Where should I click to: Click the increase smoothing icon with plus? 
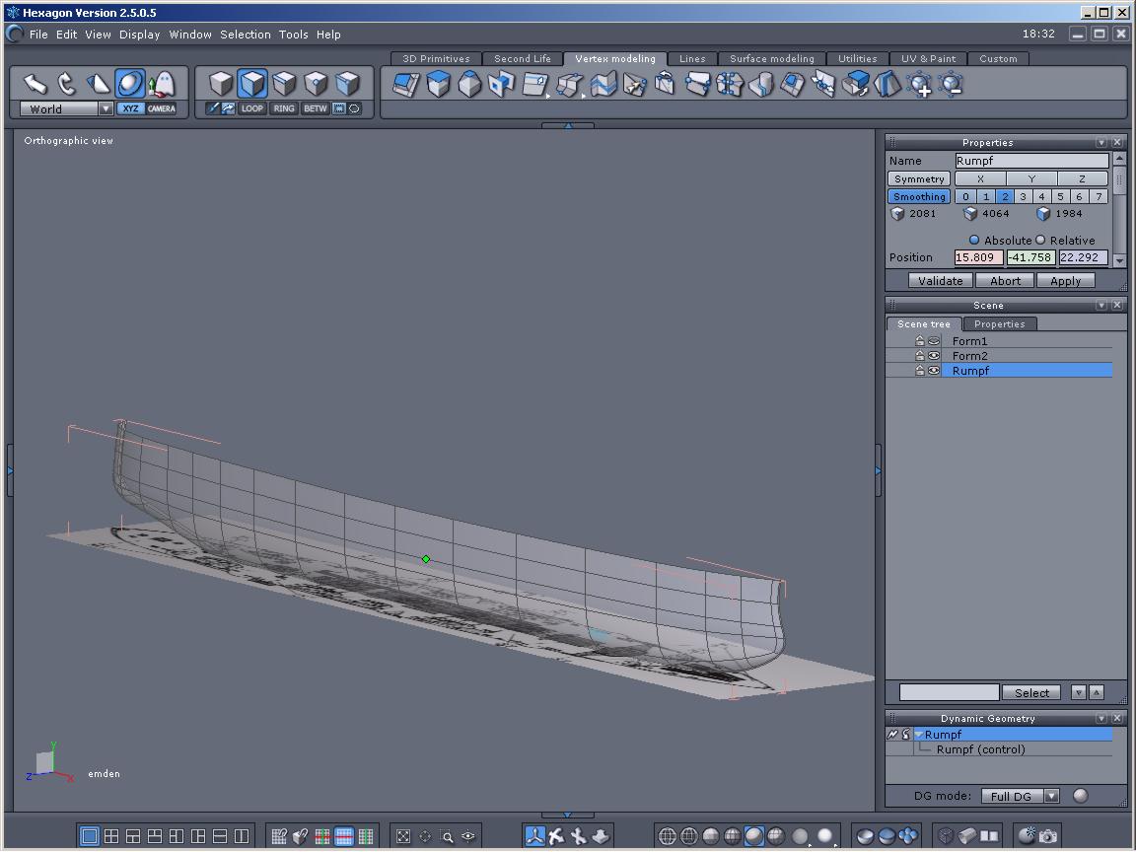pyautogui.click(x=919, y=86)
